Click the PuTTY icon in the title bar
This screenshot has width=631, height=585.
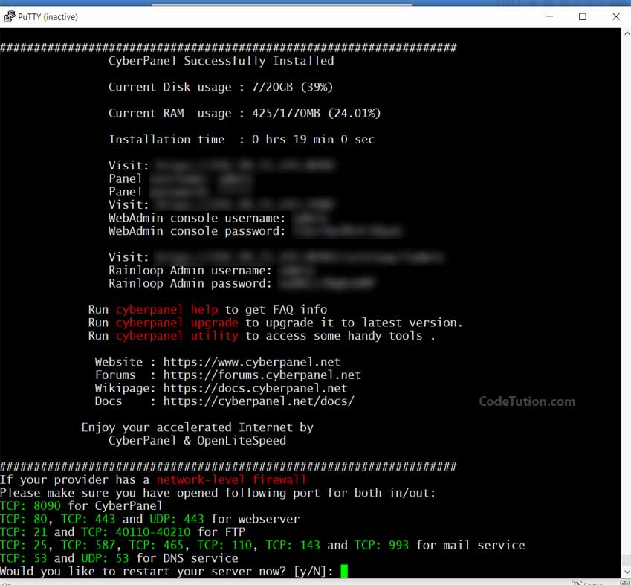click(x=9, y=16)
